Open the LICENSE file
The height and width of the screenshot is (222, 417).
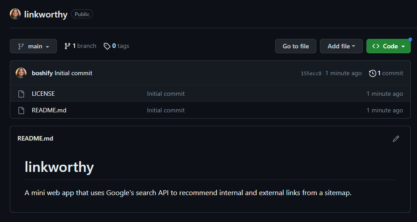[43, 94]
